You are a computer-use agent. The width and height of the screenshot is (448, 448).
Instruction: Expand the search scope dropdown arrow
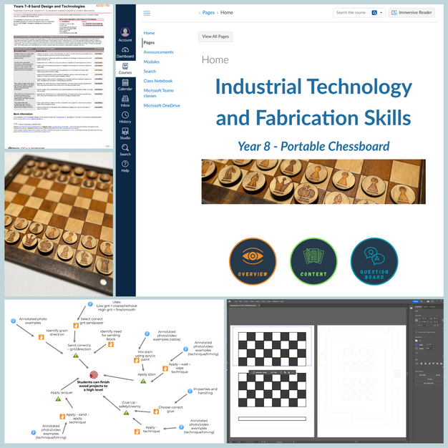pos(381,13)
